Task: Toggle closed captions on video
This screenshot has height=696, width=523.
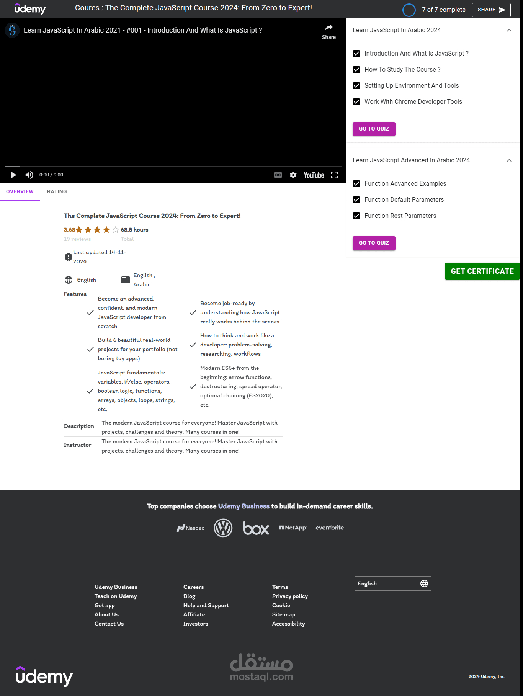Action: (278, 175)
